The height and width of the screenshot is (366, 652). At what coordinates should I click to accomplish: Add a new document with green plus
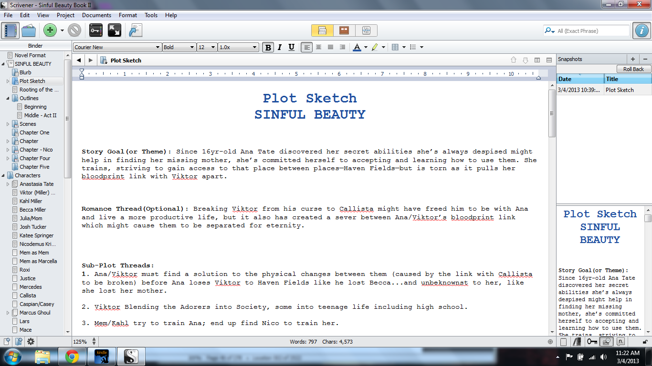click(x=50, y=30)
